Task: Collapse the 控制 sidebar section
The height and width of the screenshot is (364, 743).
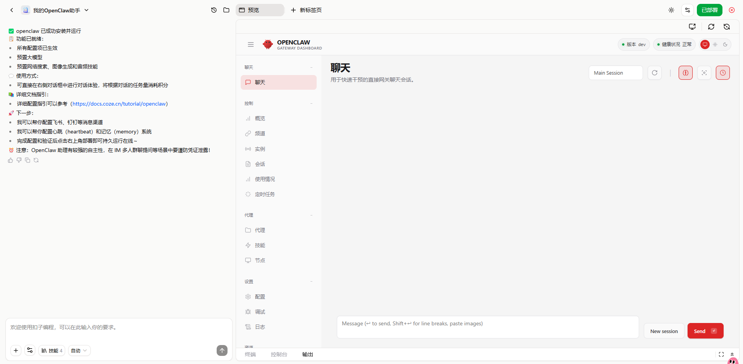Action: pos(311,103)
